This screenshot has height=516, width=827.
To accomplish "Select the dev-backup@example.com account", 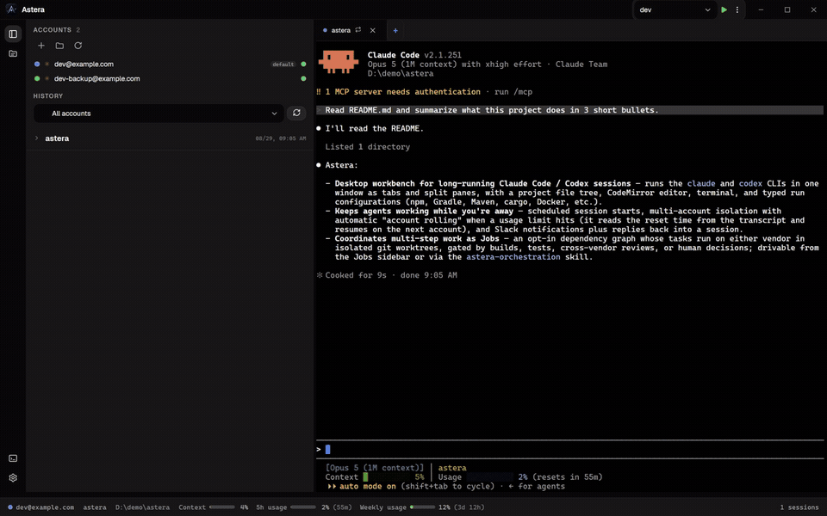I will tap(97, 78).
